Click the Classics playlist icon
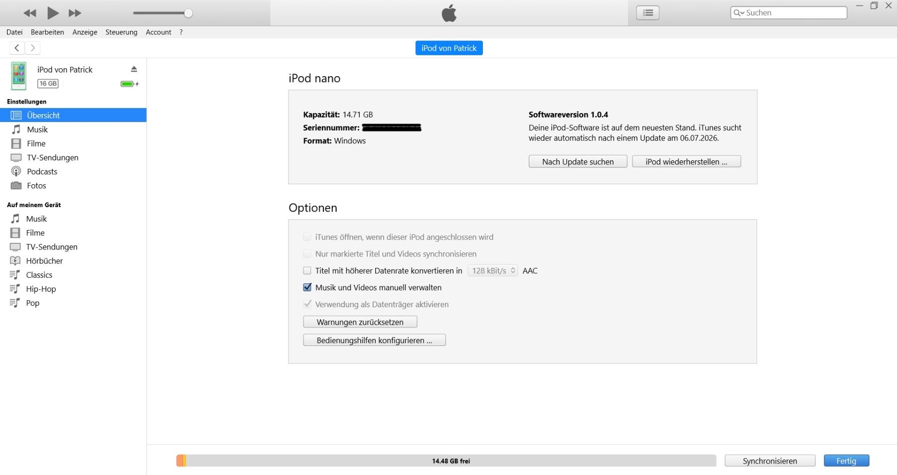The height and width of the screenshot is (475, 897). 15,275
